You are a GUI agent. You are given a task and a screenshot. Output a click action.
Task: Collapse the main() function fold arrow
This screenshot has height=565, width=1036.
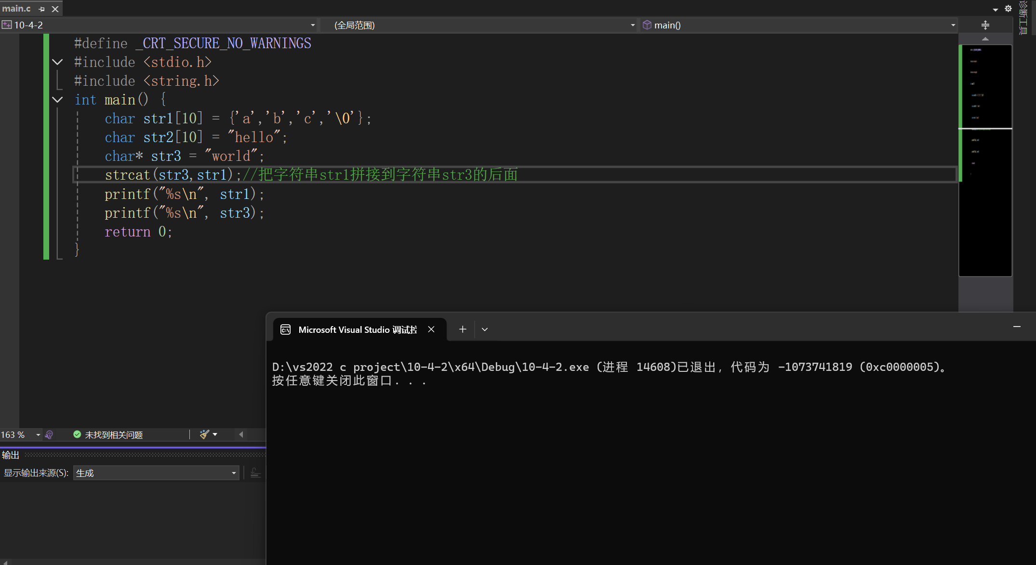[57, 100]
